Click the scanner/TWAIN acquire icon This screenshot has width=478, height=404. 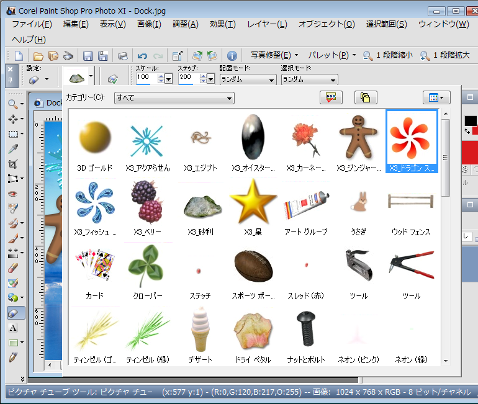tap(68, 56)
